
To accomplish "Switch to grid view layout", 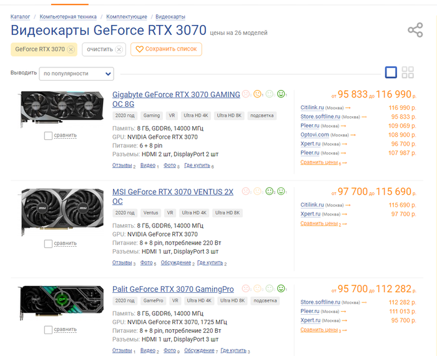I will click(x=408, y=72).
